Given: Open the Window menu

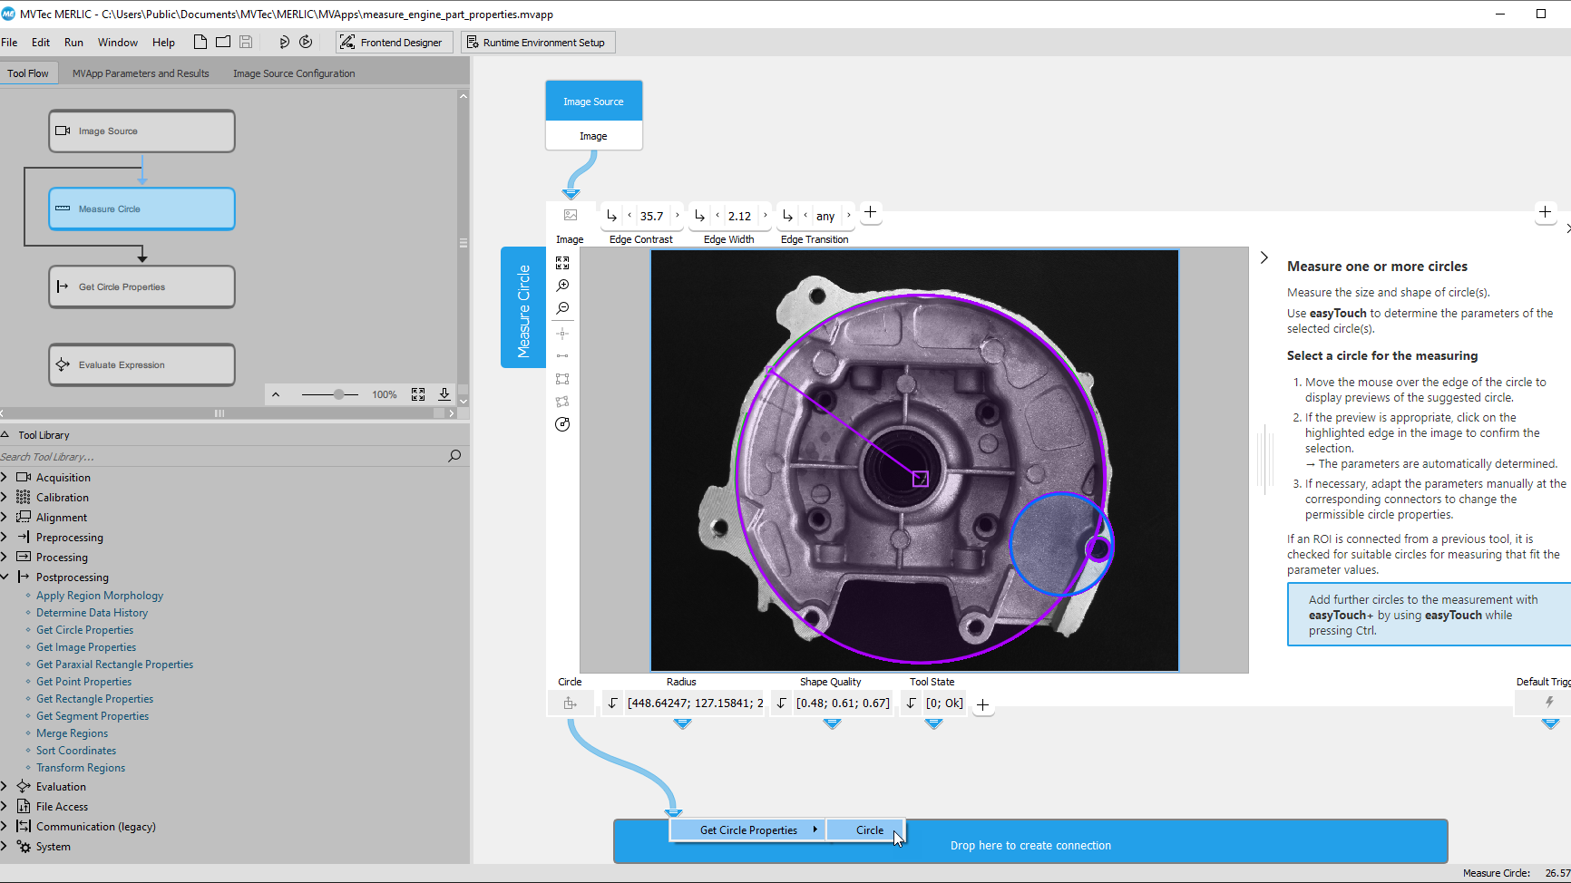Looking at the screenshot, I should click(118, 43).
